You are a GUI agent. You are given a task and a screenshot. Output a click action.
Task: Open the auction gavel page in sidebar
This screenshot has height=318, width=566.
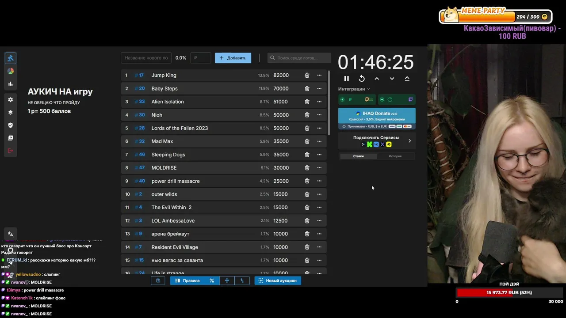pos(11,58)
